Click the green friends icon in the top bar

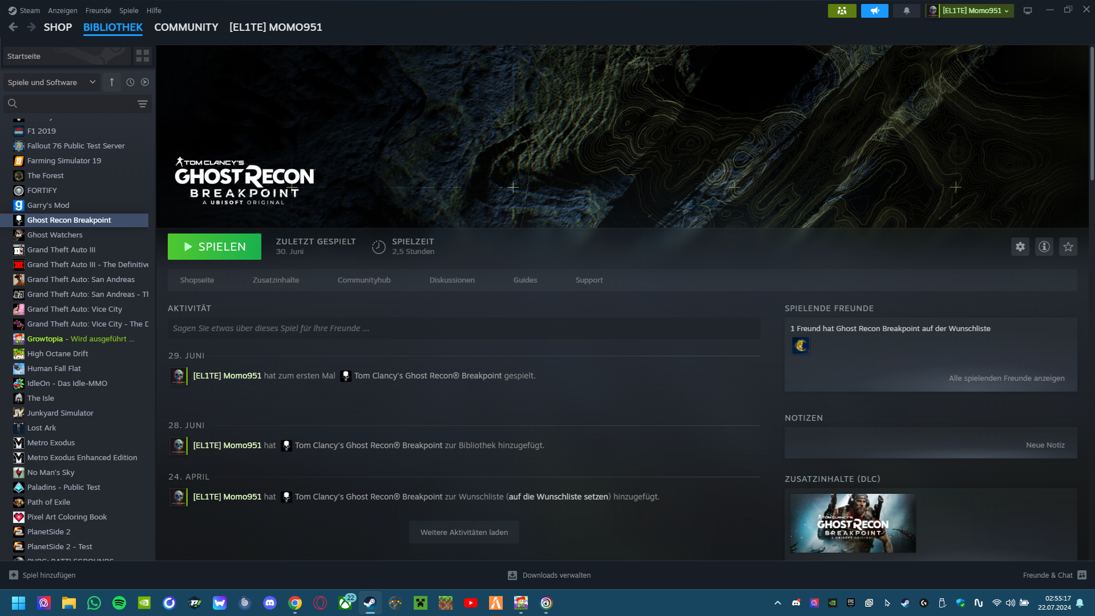pyautogui.click(x=842, y=11)
